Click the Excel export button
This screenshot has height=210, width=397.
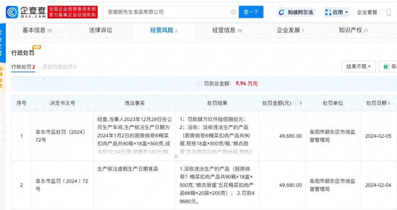tap(388, 67)
